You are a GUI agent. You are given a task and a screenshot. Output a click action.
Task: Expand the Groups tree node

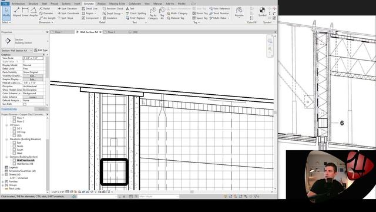(3, 185)
